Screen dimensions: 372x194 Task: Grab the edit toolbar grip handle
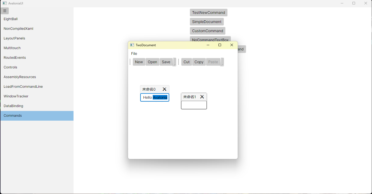179,62
